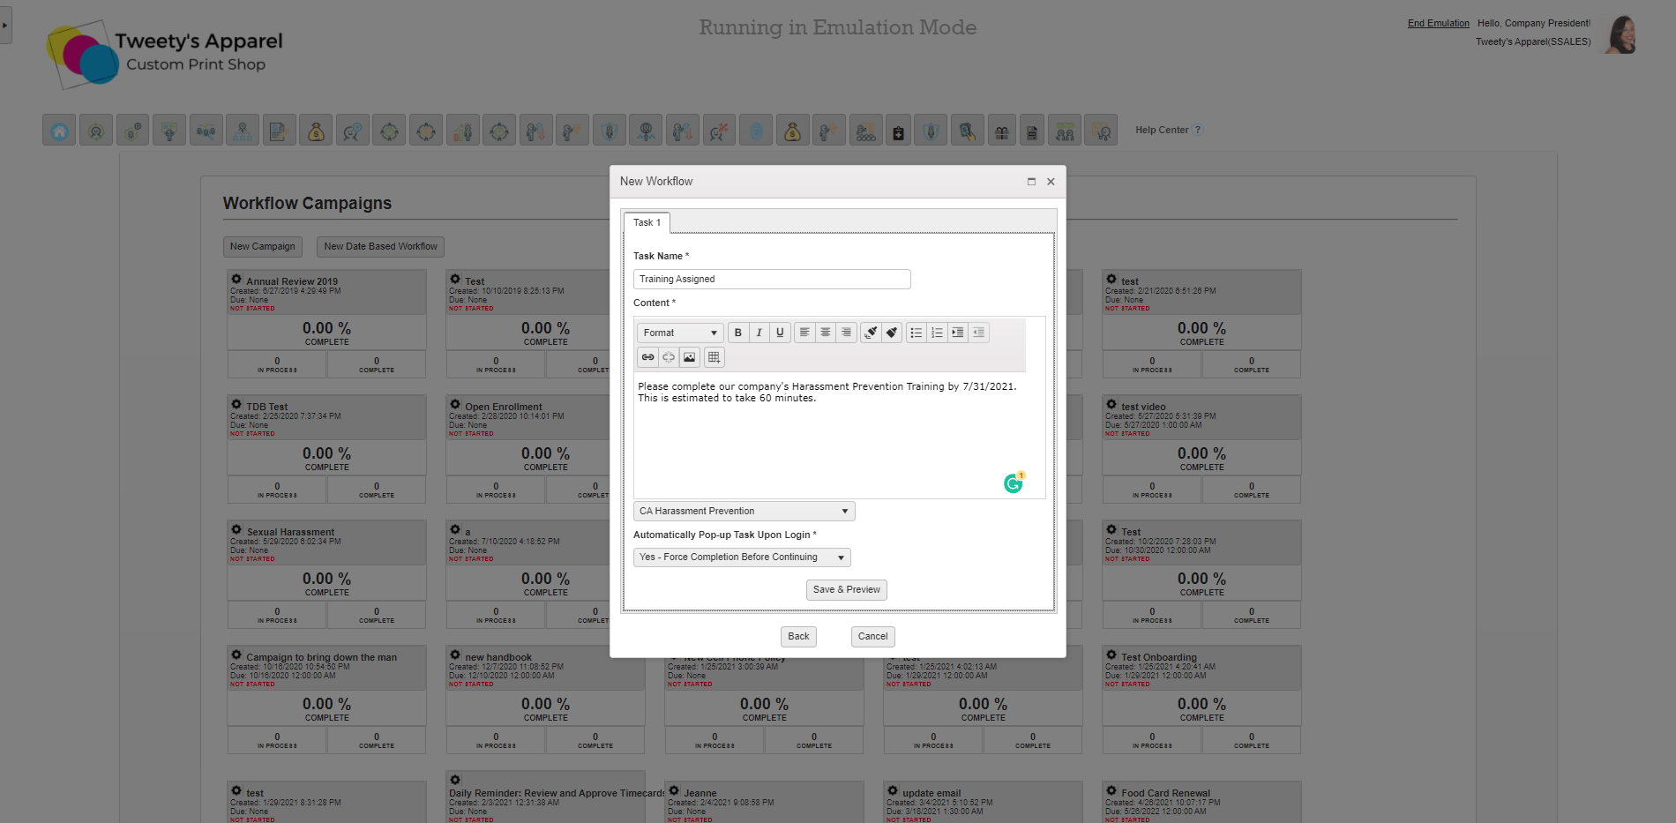The width and height of the screenshot is (1676, 823).
Task: Open gear settings for TDB Test campaign
Action: pyautogui.click(x=236, y=405)
